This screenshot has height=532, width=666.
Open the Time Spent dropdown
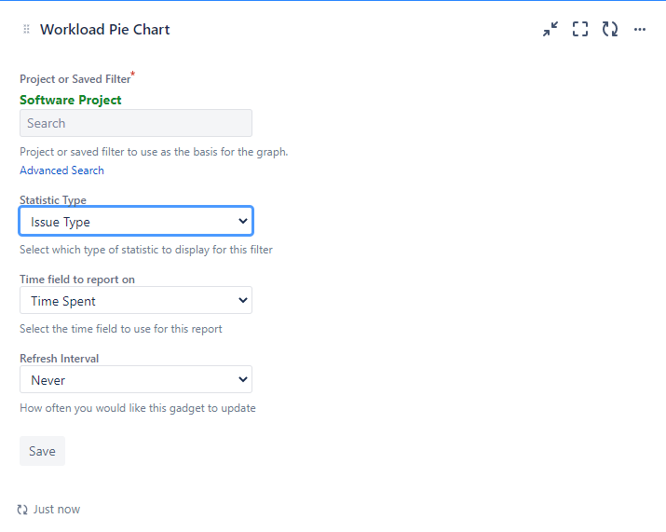(136, 300)
